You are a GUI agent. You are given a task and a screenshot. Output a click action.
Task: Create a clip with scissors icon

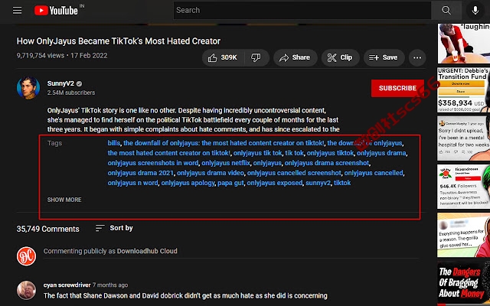pyautogui.click(x=340, y=58)
